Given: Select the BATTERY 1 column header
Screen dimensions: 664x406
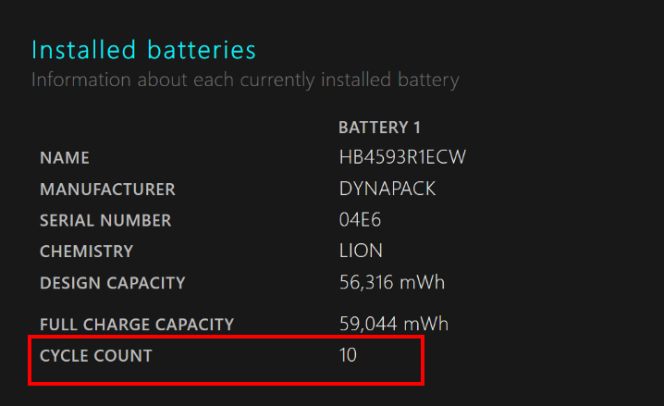Looking at the screenshot, I should click(380, 128).
